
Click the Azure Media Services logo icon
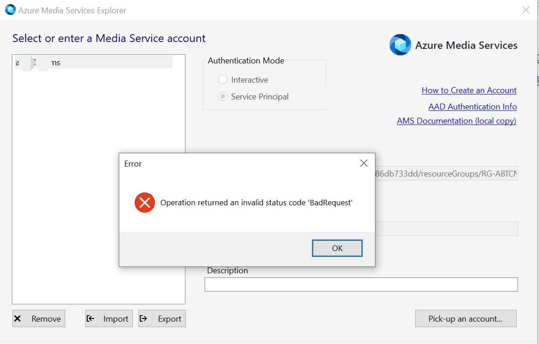[400, 45]
